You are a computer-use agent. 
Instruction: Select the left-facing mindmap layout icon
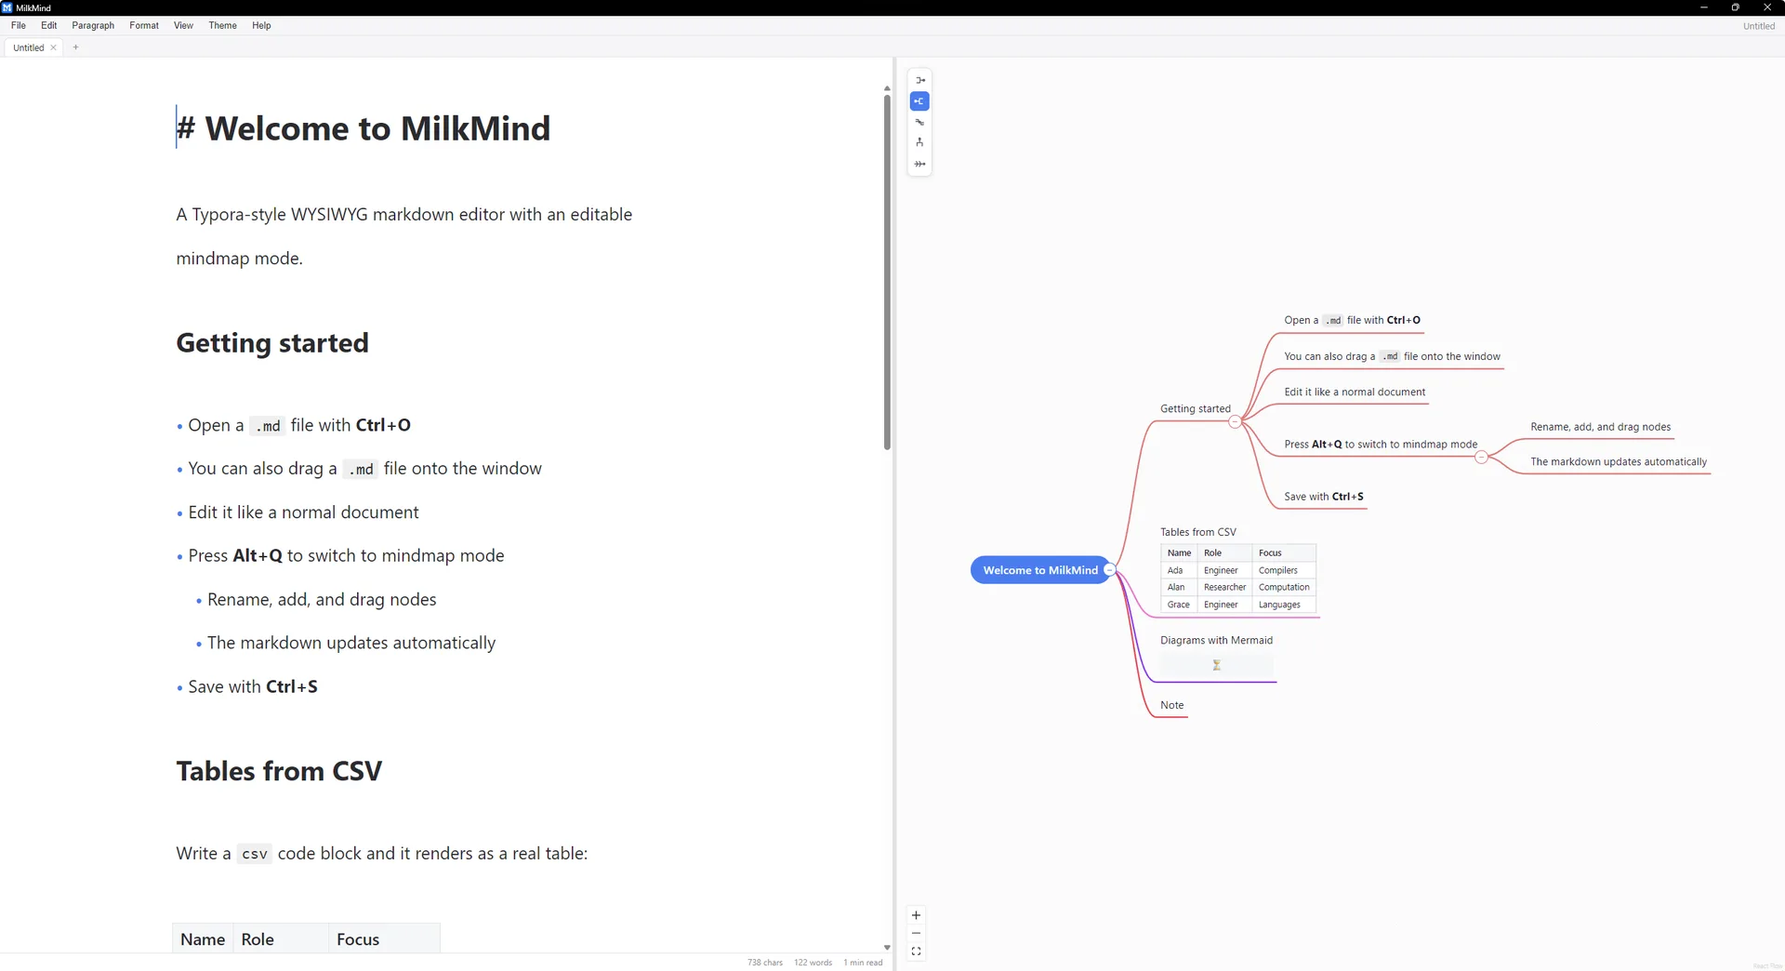(x=919, y=80)
